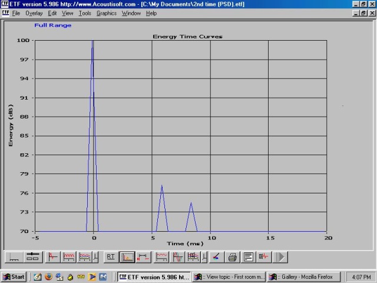Open the Help menu
Viewport: 377px width, 283px height.
[151, 13]
